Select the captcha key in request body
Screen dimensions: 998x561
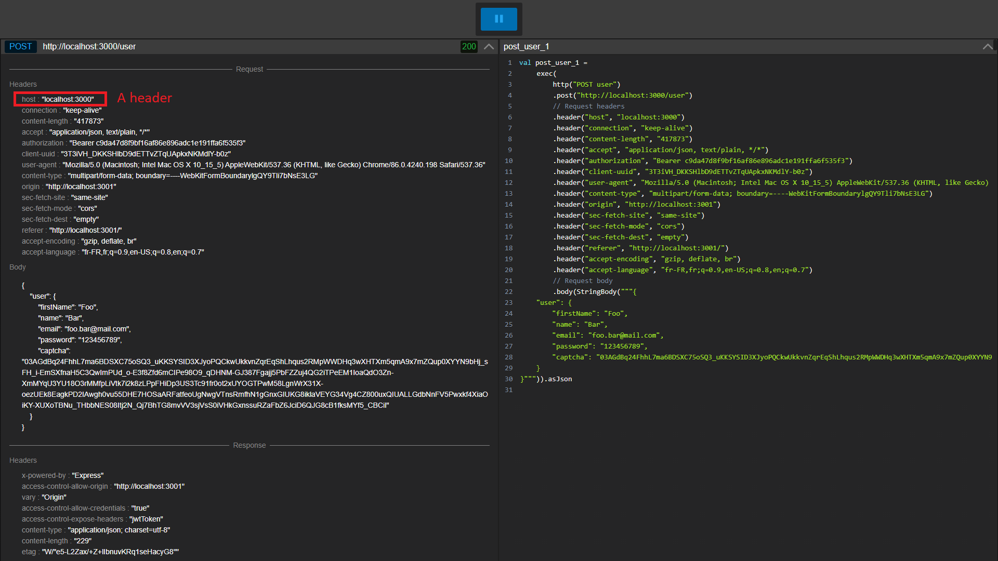click(54, 351)
